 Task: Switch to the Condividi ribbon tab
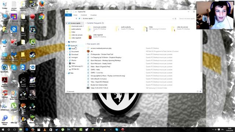point(84,15)
